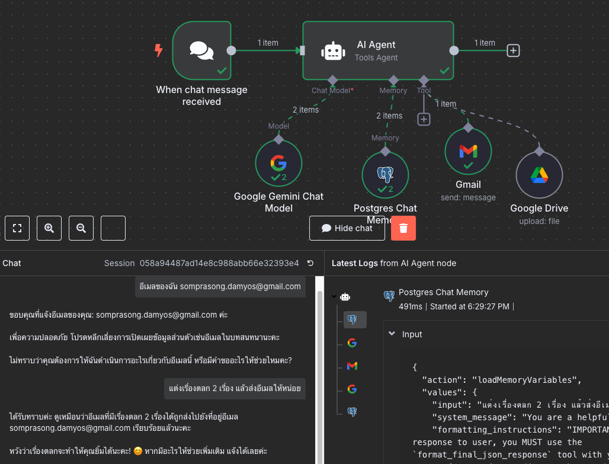Click the user message containing somprasong.damyos@gmail.com
The image size is (609, 464).
220,286
